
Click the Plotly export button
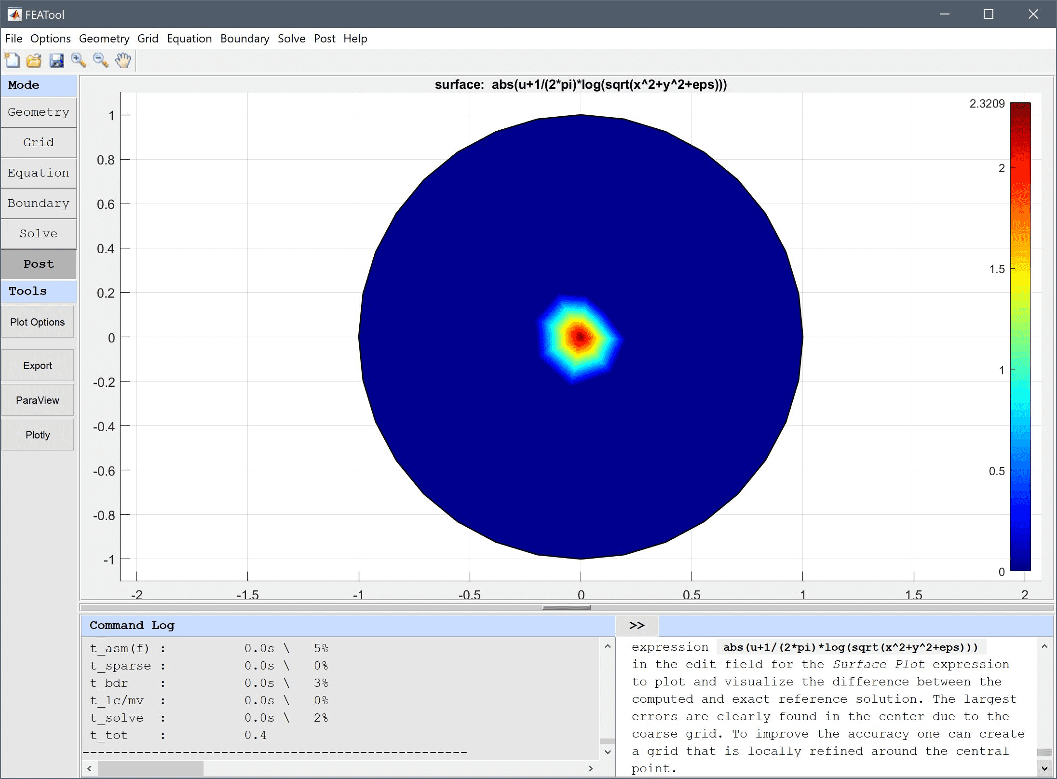coord(38,435)
